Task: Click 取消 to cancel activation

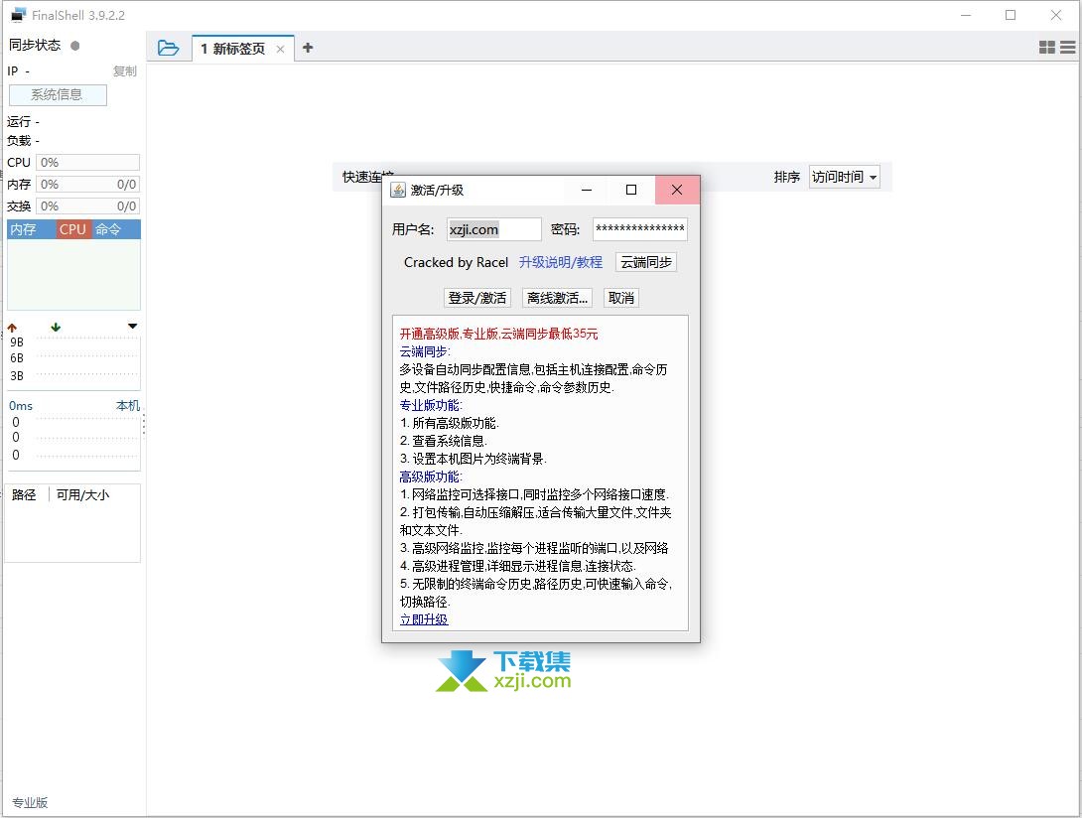Action: tap(621, 298)
